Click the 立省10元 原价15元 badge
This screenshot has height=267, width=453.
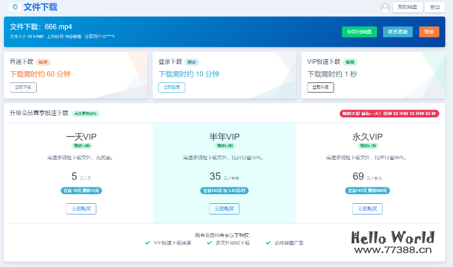point(81,191)
